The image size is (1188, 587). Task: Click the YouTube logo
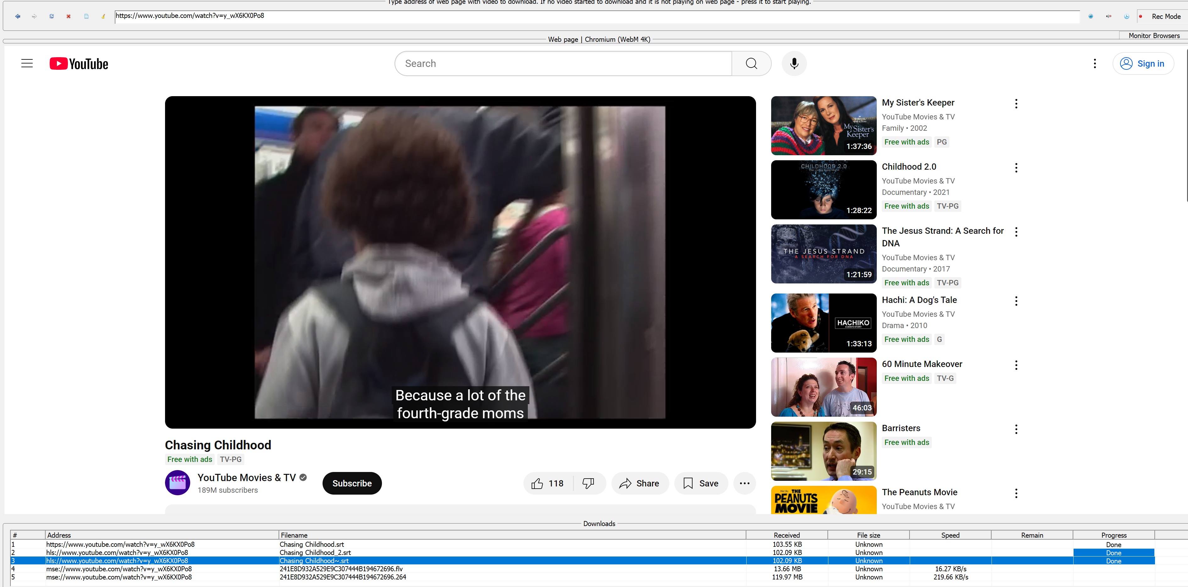click(79, 64)
